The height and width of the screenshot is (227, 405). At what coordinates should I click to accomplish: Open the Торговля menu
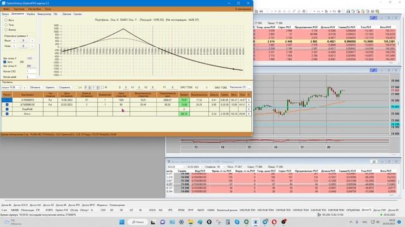click(19, 9)
